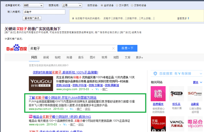Click the V2 badge beside www.yougou.com
This screenshot has width=204, height=132.
pyautogui.click(x=97, y=89)
